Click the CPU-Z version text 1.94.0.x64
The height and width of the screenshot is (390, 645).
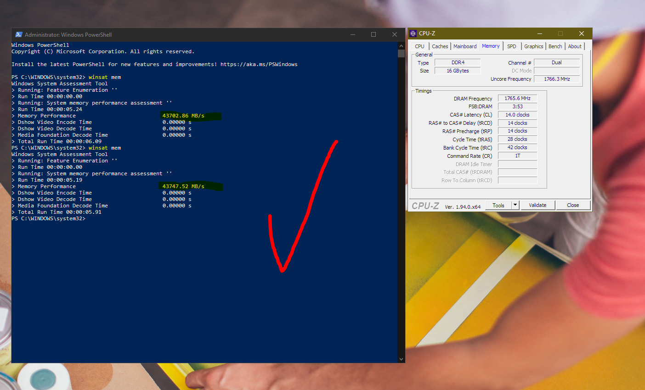(x=463, y=207)
